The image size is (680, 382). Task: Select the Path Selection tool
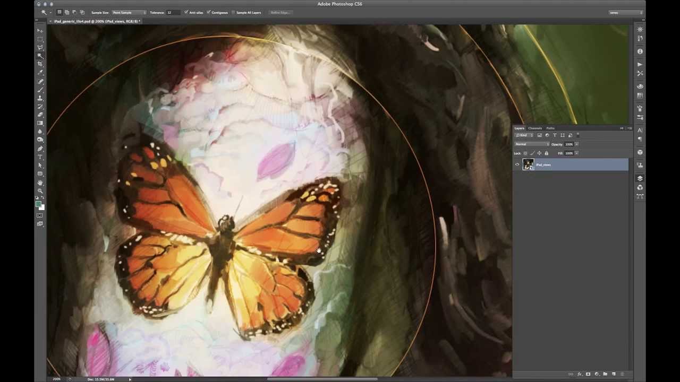[x=40, y=166]
